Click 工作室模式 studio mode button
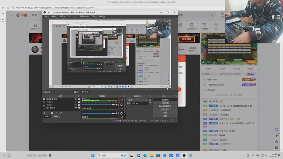The height and width of the screenshot is (159, 283). click(x=165, y=110)
